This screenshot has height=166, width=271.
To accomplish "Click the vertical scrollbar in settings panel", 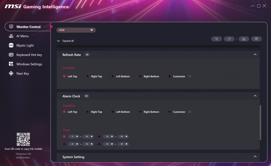I will (260, 122).
